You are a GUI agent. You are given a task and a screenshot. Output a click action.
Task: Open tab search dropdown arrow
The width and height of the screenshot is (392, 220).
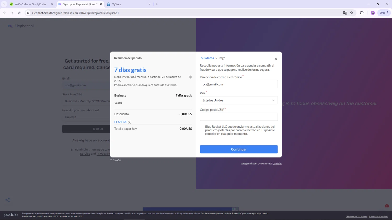coord(4,4)
